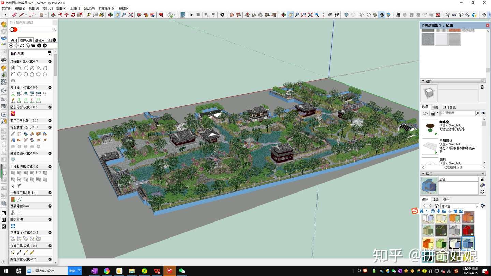This screenshot has height=276, width=491.
Task: Switch to Shaded style
Action: (375, 15)
